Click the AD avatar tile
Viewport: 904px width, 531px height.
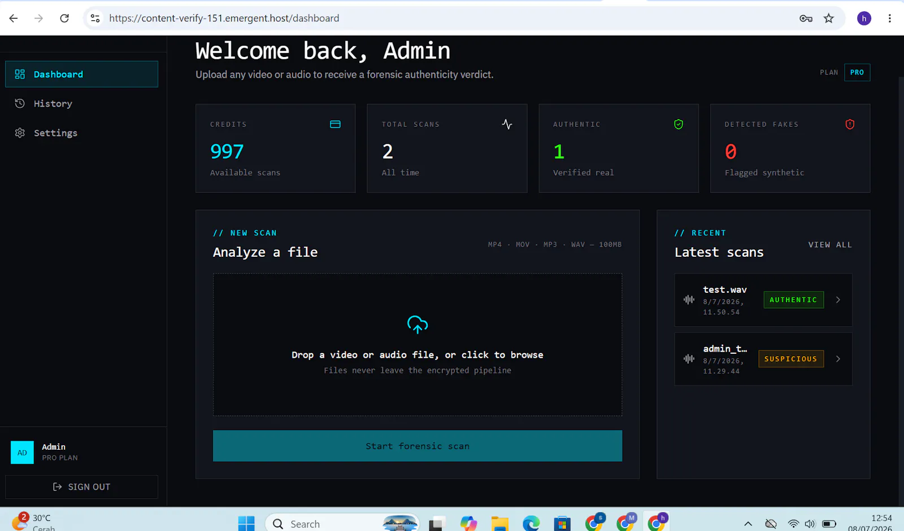click(22, 453)
